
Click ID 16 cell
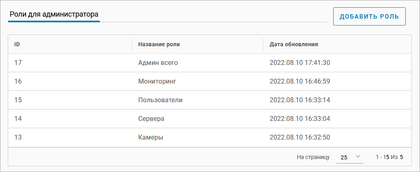click(18, 82)
